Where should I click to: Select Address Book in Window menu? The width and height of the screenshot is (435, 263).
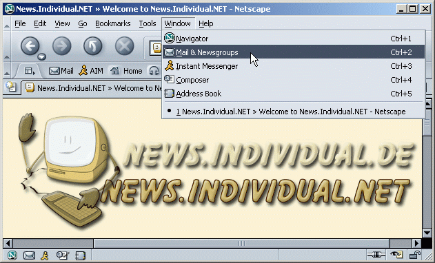pos(294,94)
